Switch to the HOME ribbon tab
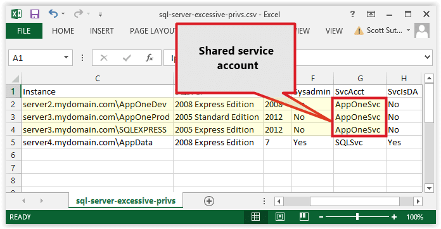Image resolution: width=441 pixels, height=229 pixels. (x=63, y=30)
